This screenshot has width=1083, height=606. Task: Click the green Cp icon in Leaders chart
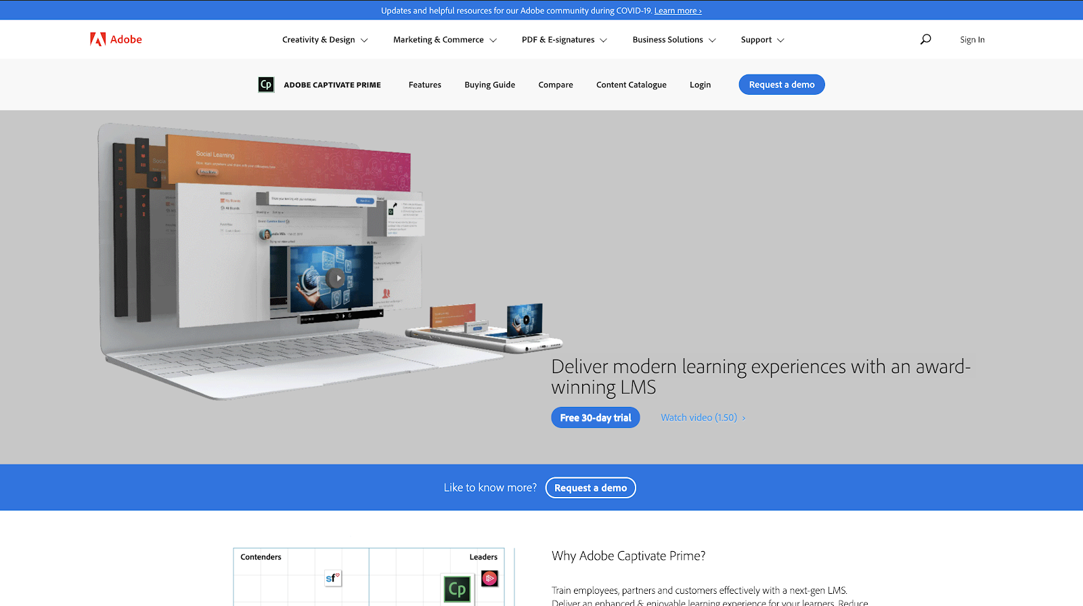457,590
